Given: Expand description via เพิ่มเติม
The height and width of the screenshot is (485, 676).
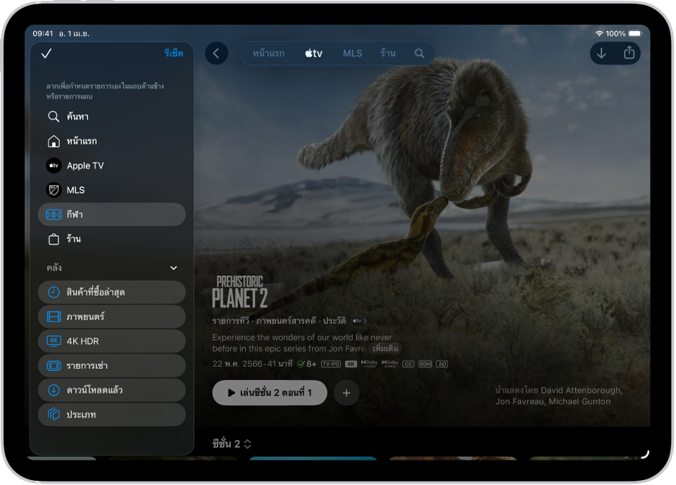Looking at the screenshot, I should [x=385, y=348].
